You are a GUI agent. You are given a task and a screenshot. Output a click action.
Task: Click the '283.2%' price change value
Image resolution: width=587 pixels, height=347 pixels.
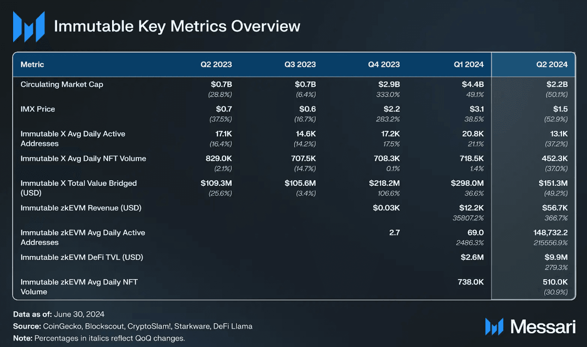click(x=388, y=119)
